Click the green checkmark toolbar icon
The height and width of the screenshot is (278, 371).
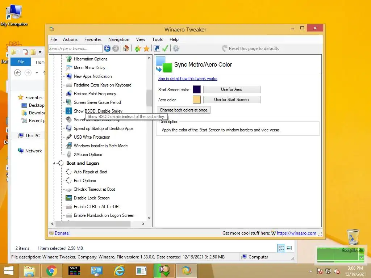coord(165,49)
